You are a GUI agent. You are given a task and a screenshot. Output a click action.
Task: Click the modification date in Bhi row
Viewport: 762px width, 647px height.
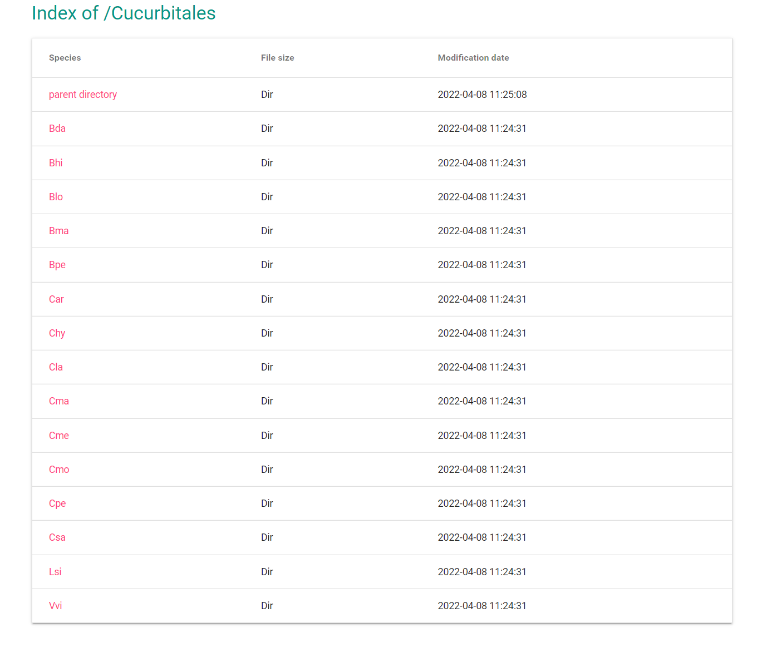[482, 163]
